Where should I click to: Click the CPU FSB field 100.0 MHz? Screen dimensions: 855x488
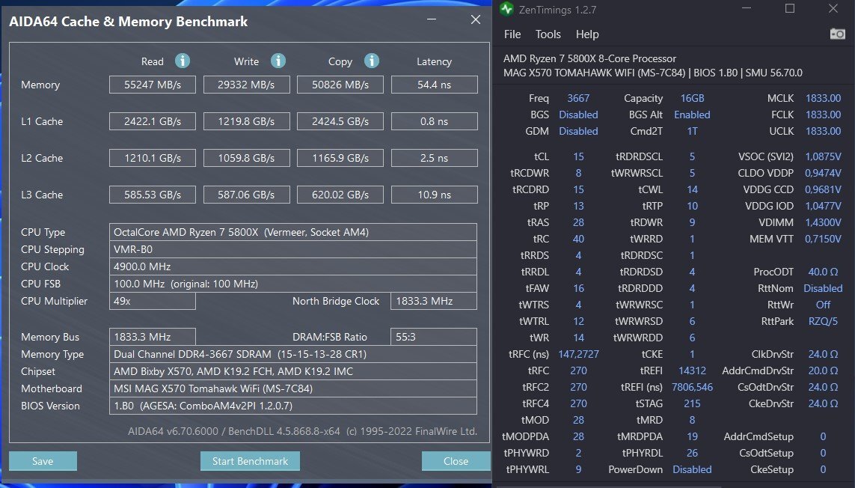point(292,284)
